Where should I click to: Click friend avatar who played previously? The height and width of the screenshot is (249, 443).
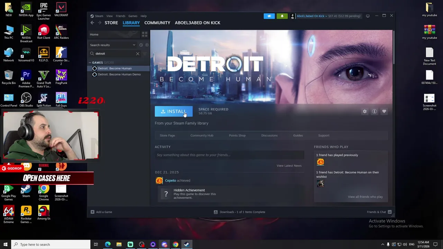tap(320, 162)
